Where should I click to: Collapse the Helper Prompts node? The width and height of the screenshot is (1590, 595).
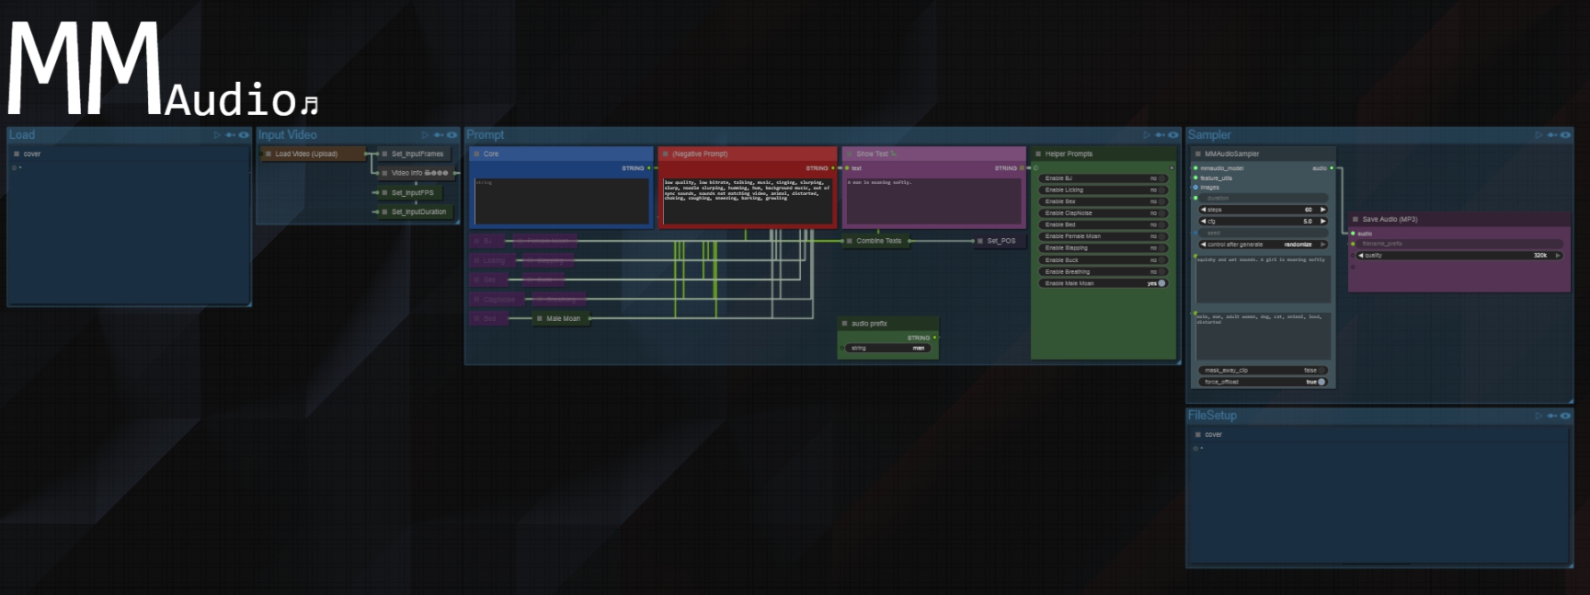tap(1038, 154)
